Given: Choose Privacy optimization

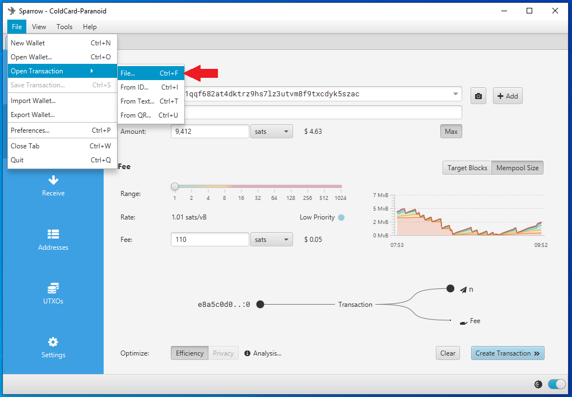Looking at the screenshot, I should pos(224,353).
